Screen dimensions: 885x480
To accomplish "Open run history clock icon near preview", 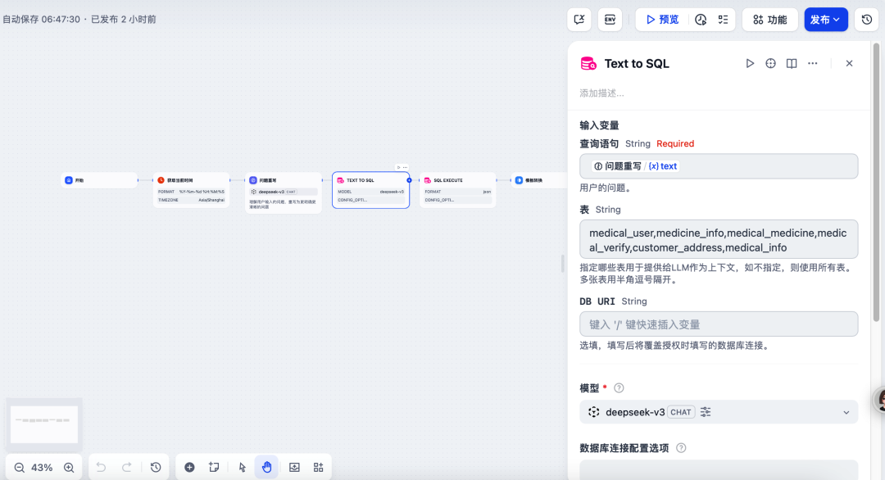I will tap(701, 20).
